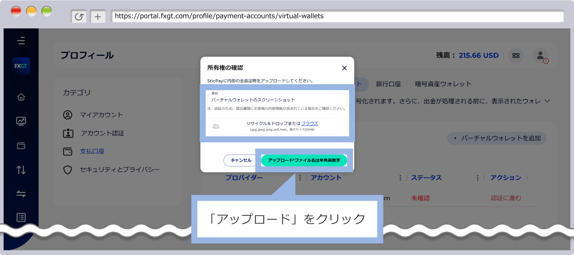Open the trading chart monitor icon
This screenshot has width=574, height=255.
tap(21, 121)
